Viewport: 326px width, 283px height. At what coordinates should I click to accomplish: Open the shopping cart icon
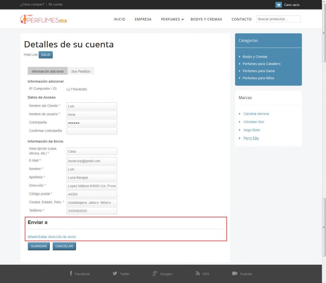pyautogui.click(x=278, y=5)
